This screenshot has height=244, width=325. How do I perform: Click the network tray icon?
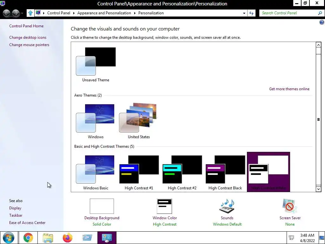point(291,238)
